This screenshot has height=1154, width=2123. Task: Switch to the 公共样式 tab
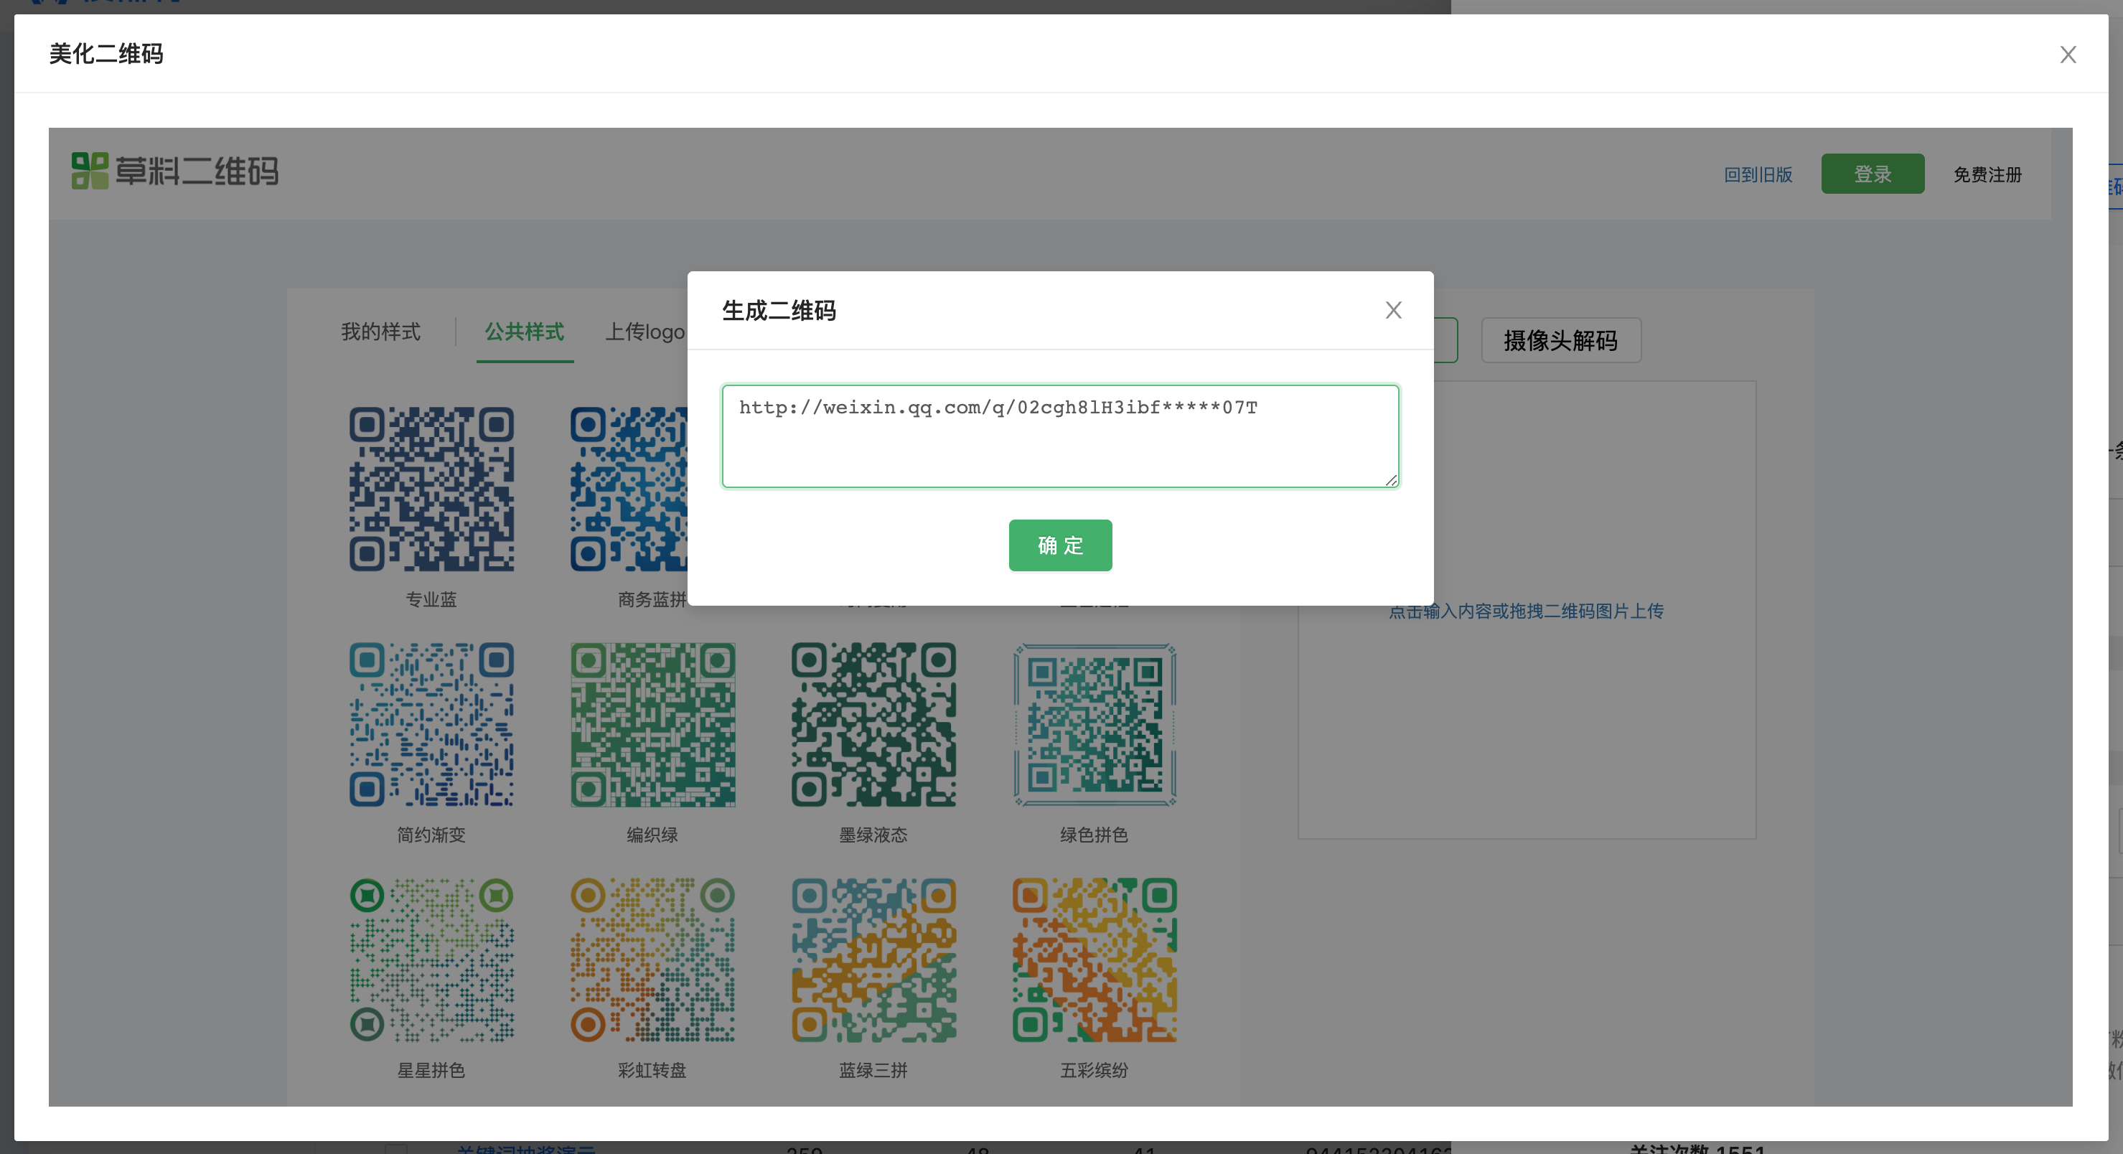click(x=524, y=332)
